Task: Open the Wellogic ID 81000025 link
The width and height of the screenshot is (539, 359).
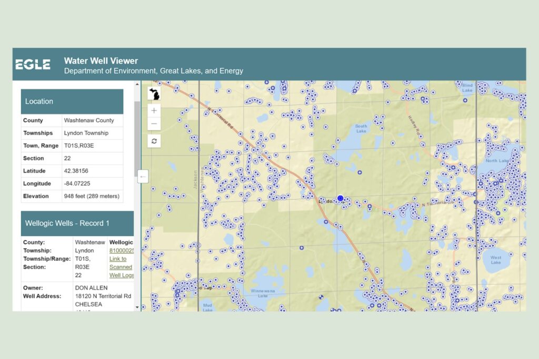Action: tap(121, 251)
